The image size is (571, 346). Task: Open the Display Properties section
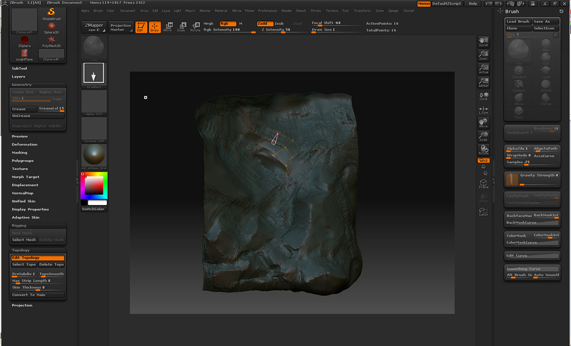pyautogui.click(x=30, y=209)
